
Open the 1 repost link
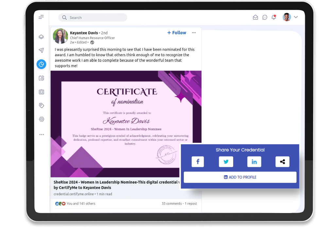click(x=191, y=204)
